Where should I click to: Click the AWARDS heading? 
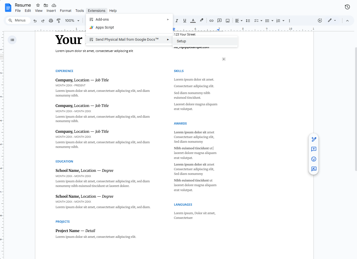click(x=180, y=123)
